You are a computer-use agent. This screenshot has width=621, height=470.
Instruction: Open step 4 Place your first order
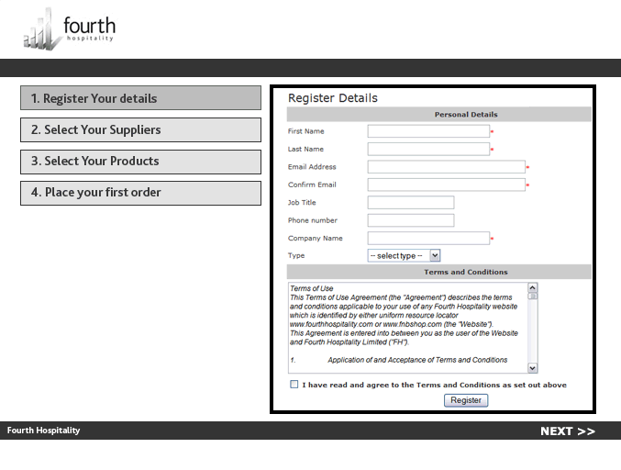[140, 193]
